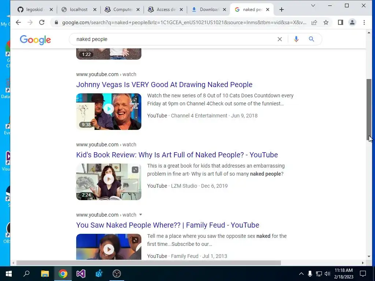
Task: Expand preview on Family Feud thumbnail
Action: click(135, 240)
